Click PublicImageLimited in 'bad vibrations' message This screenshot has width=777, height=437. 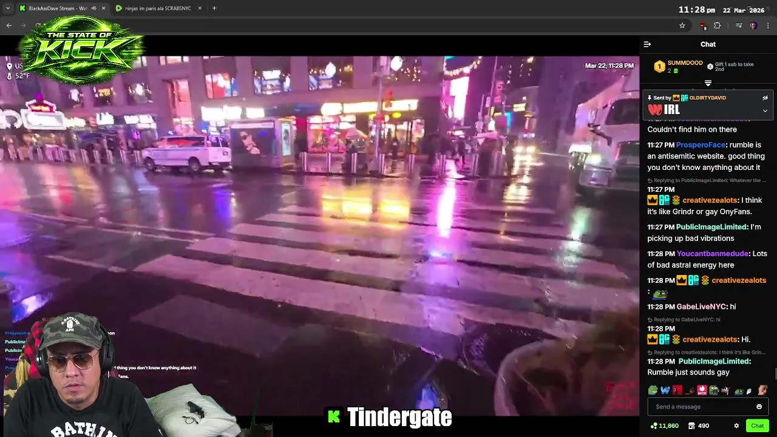(x=711, y=227)
